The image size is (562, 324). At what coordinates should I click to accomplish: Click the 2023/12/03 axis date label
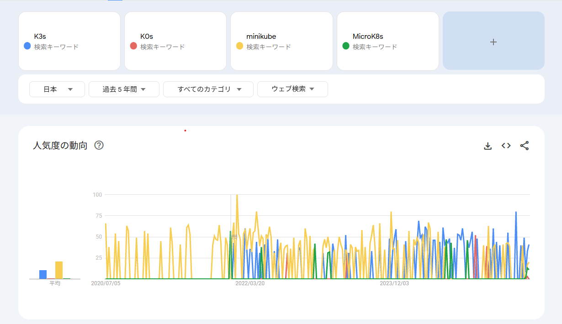pos(394,283)
